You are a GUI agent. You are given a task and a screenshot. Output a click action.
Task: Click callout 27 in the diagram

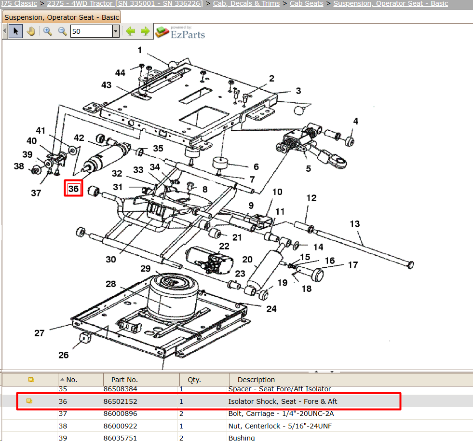[39, 333]
